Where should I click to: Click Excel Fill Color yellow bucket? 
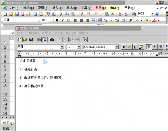coord(146,20)
